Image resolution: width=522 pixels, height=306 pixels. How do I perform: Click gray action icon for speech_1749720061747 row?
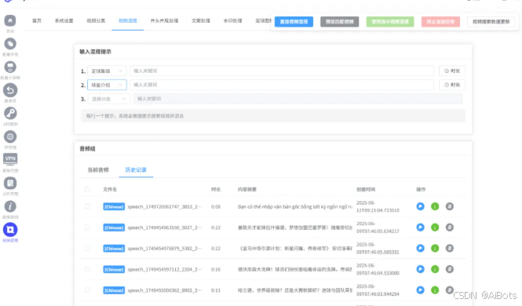point(450,206)
